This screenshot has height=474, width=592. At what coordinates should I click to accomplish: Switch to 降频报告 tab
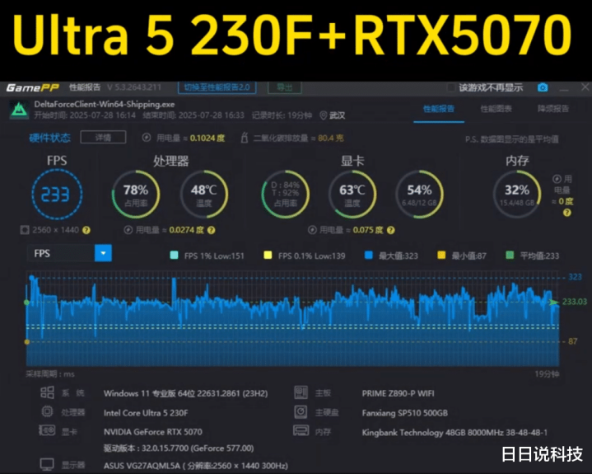(553, 109)
